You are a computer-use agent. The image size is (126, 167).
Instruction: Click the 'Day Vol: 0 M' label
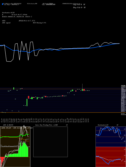(x=79, y=8)
